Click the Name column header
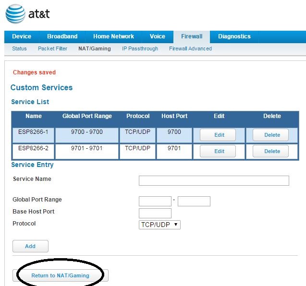Screen dimensions: 306x286 pos(34,116)
